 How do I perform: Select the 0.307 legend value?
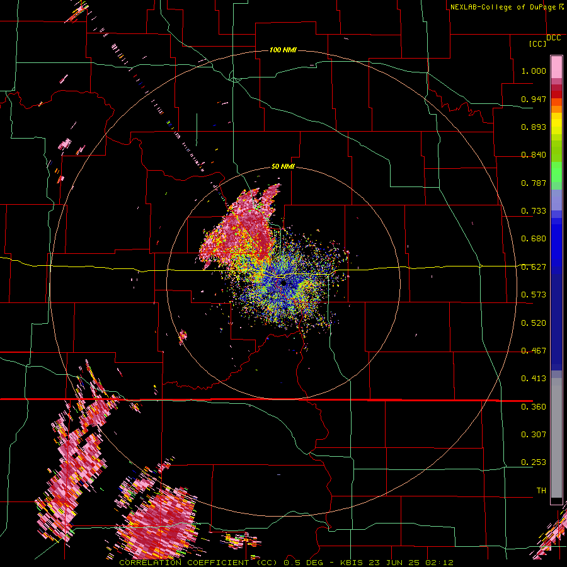coord(534,435)
